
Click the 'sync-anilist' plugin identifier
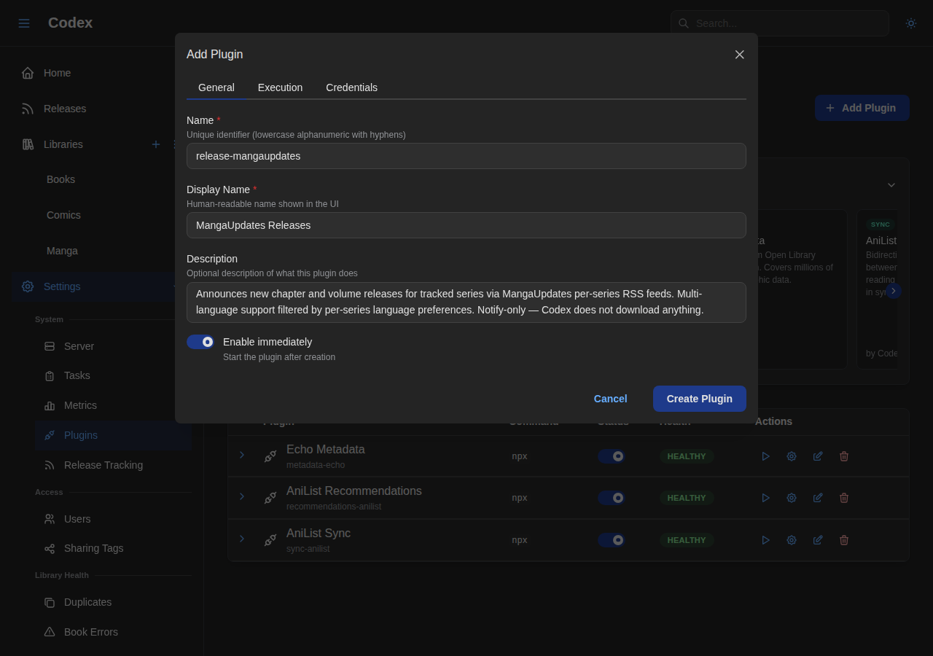coord(308,549)
